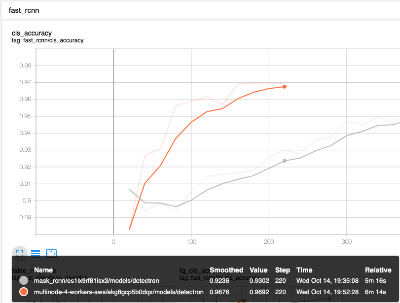The image size is (400, 303).
Task: Click the value 0.9302
Action: point(259,280)
